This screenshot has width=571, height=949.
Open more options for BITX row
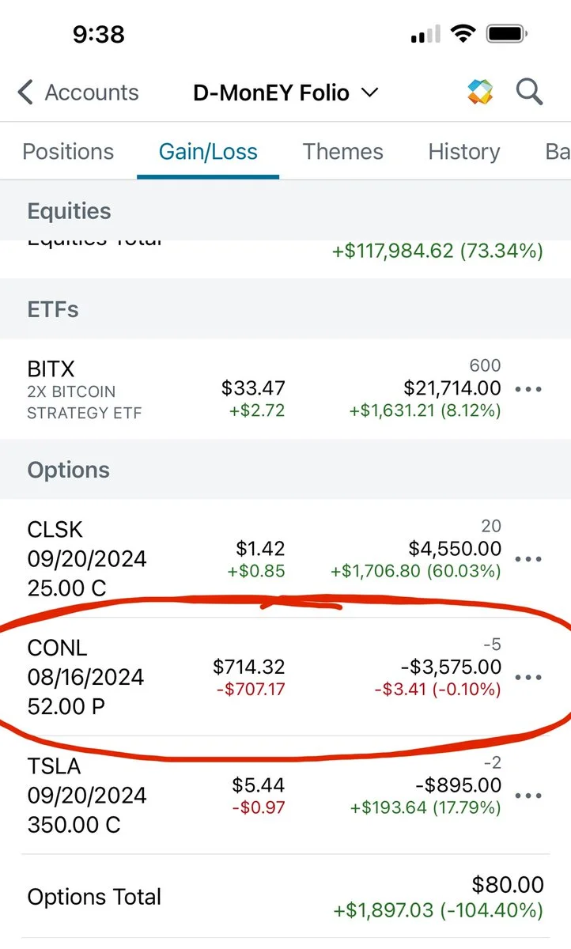pyautogui.click(x=528, y=389)
